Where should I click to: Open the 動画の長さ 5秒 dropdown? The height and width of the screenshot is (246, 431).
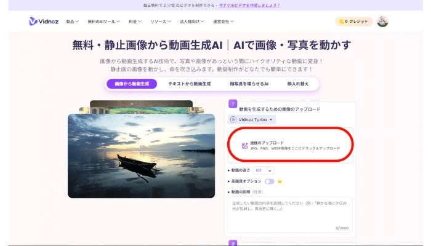point(264,170)
